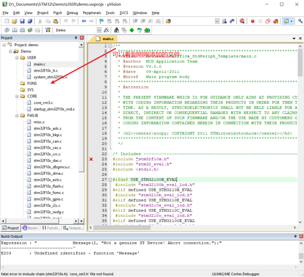Image resolution: width=304 pixels, height=277 pixels.
Task: Collapse the Demo target node
Action: click(11, 52)
